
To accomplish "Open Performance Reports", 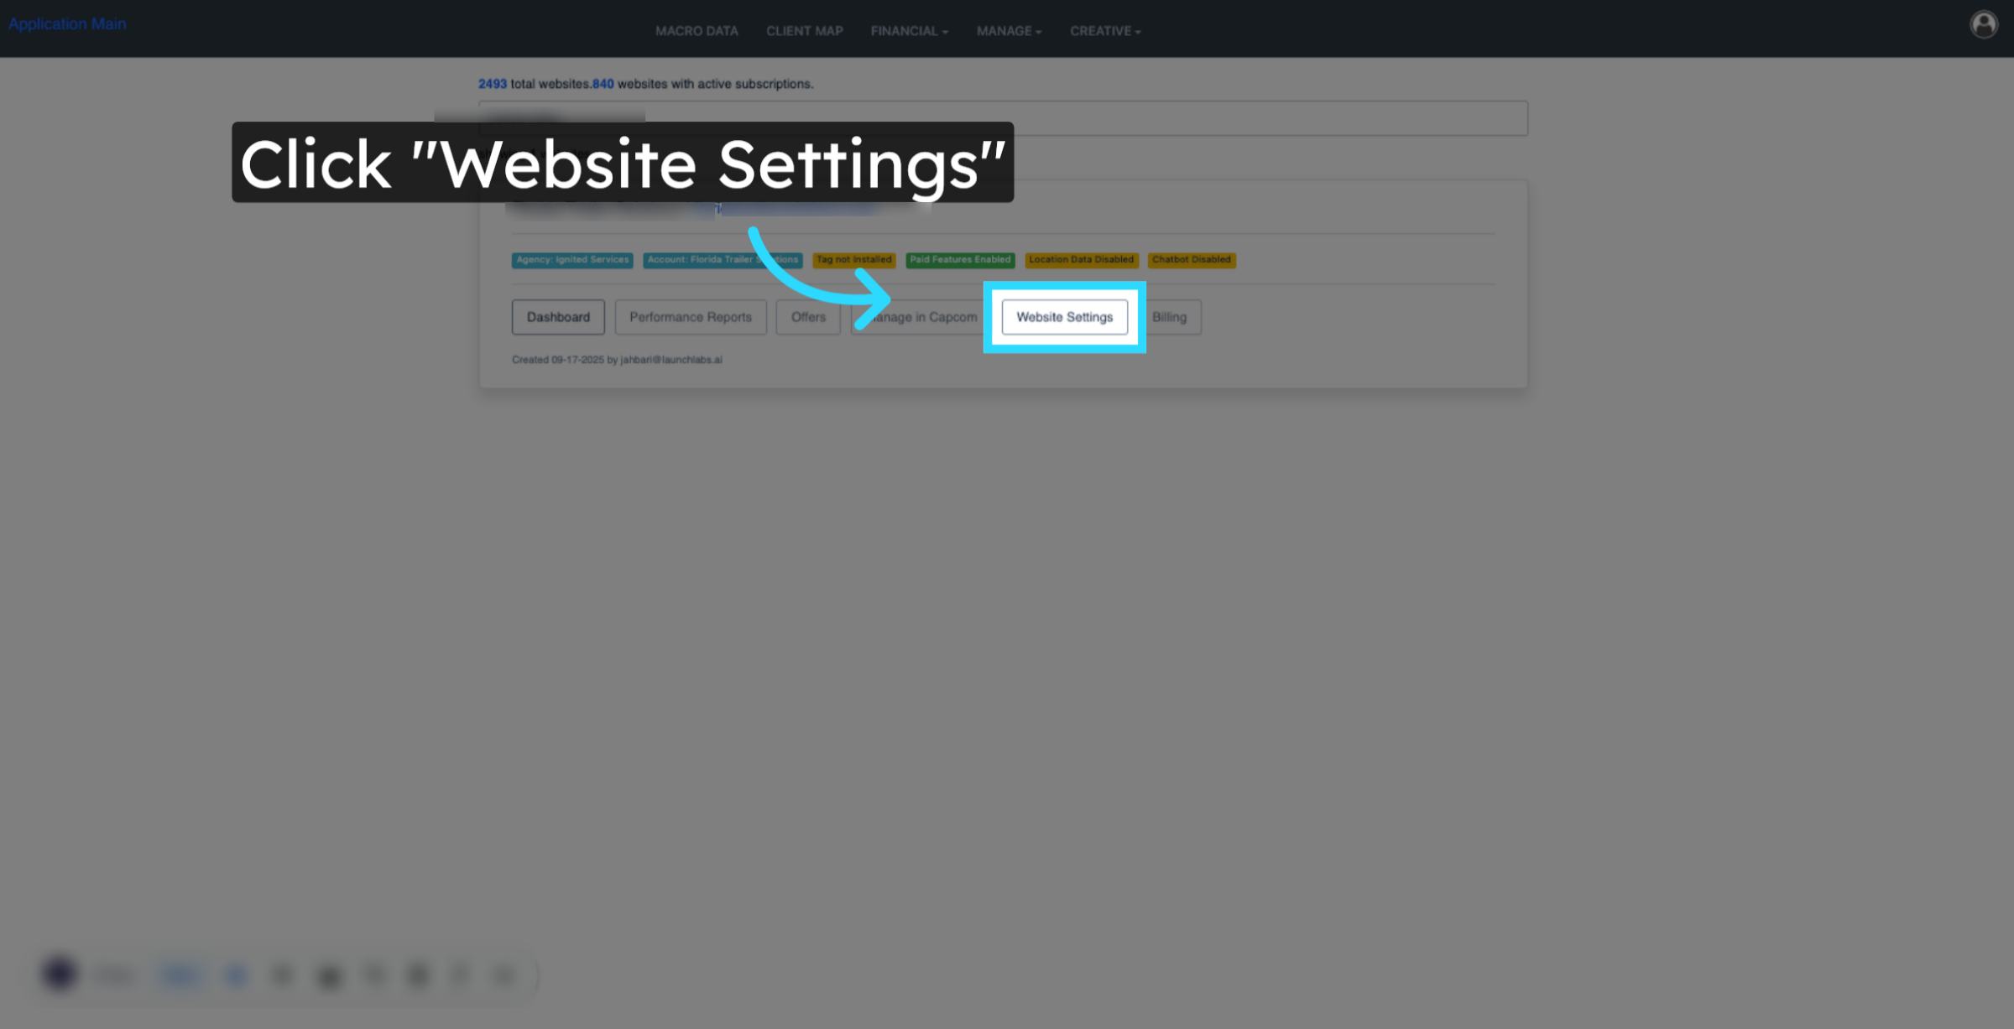I will point(691,317).
